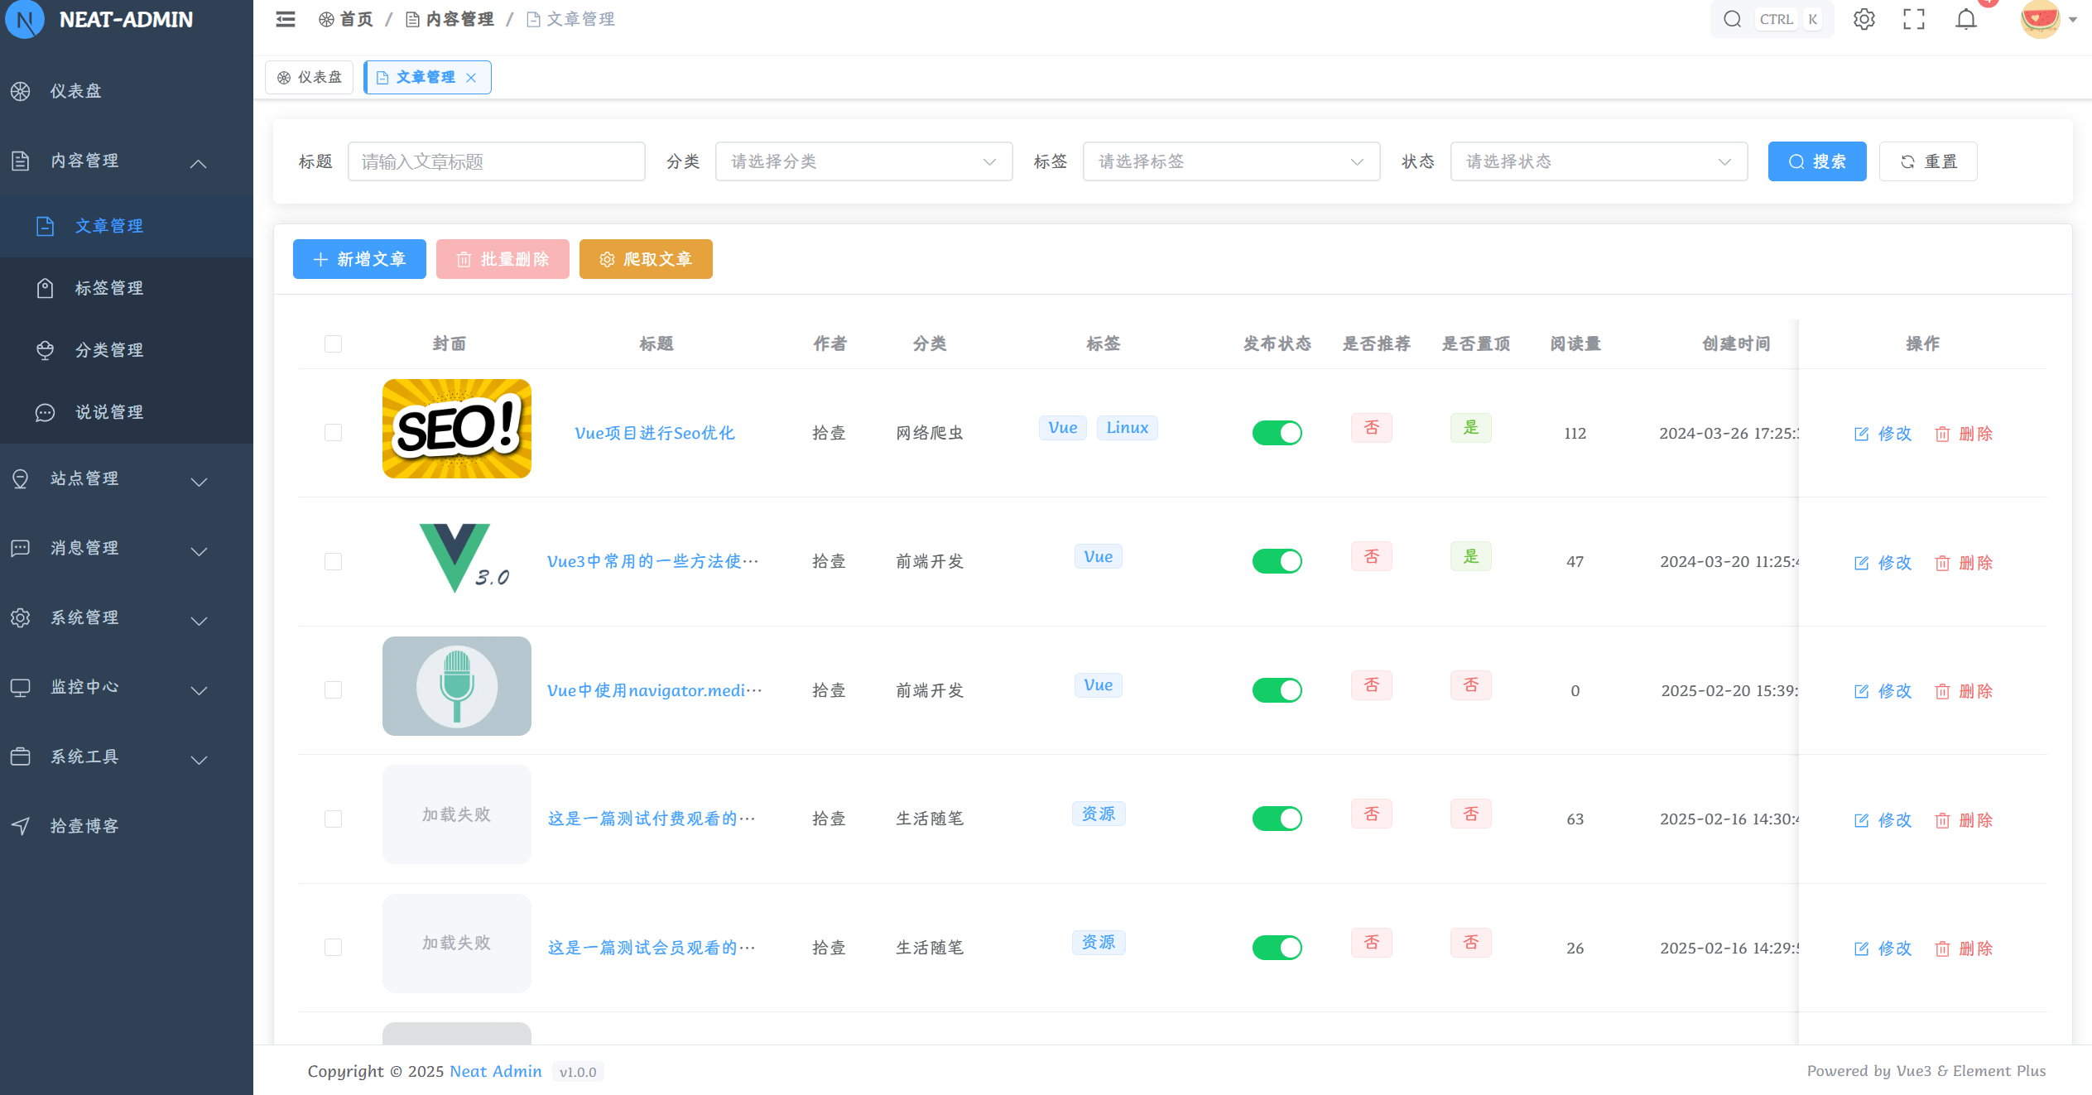Image resolution: width=2092 pixels, height=1095 pixels.
Task: Turn off publish switch for Vue项目进行Seo优化
Action: click(1277, 433)
